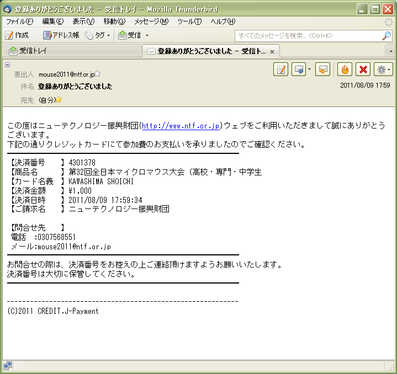Click sender address mouse2011@ntf.or.jp

tap(66, 74)
